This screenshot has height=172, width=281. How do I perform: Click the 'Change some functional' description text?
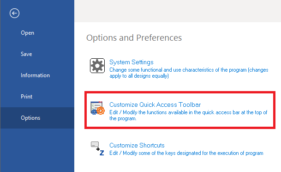tap(189, 73)
